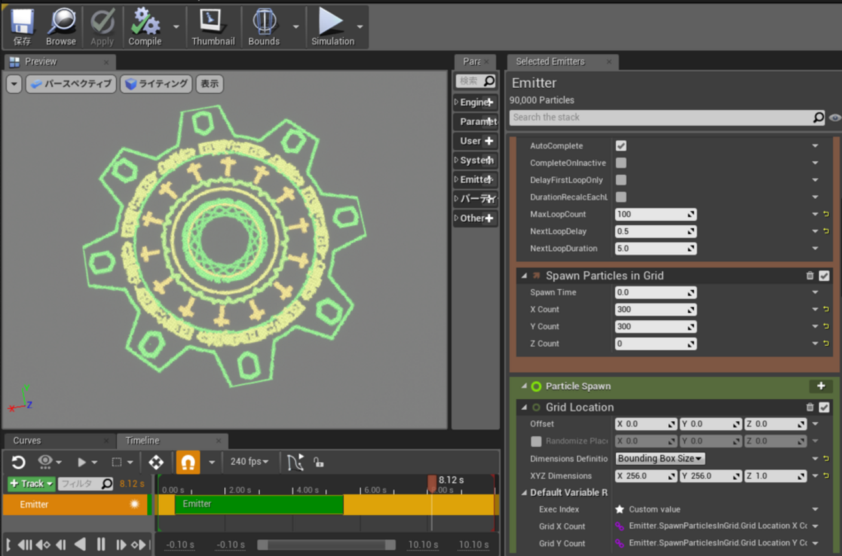The image size is (842, 556).
Task: Toggle the orange snapping magnet icon
Action: click(188, 462)
